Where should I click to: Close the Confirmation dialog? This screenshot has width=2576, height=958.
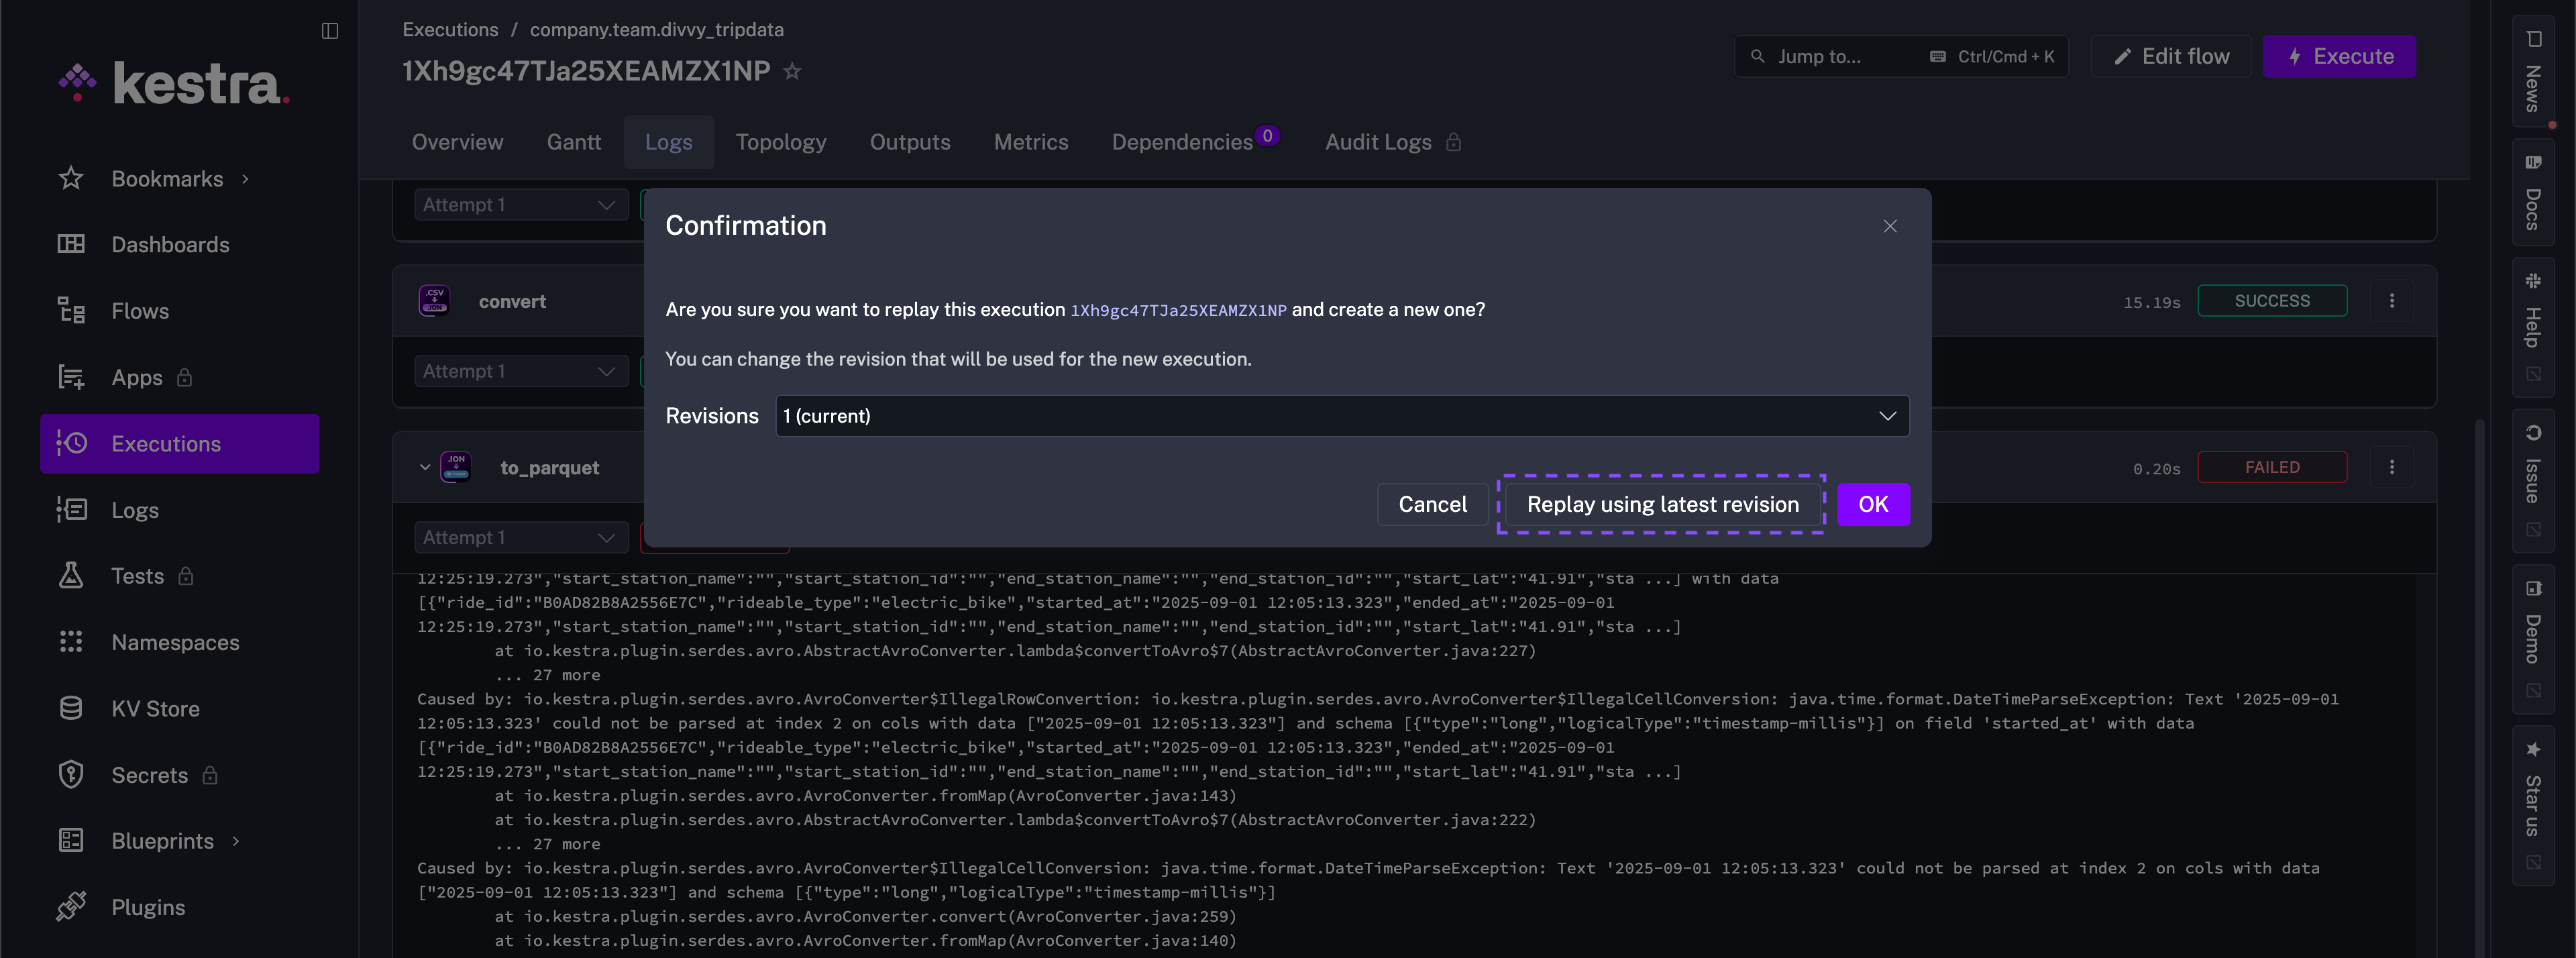pos(1889,226)
